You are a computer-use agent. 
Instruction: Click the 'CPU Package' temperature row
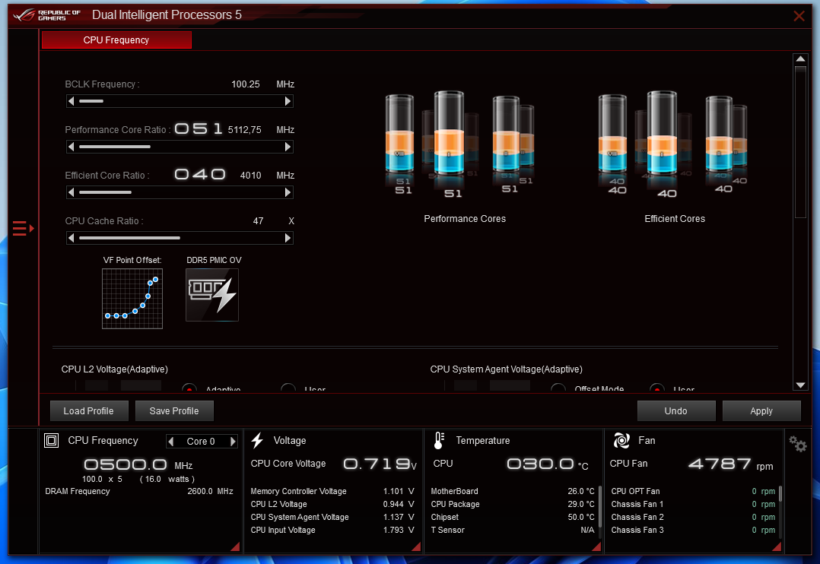pos(513,505)
